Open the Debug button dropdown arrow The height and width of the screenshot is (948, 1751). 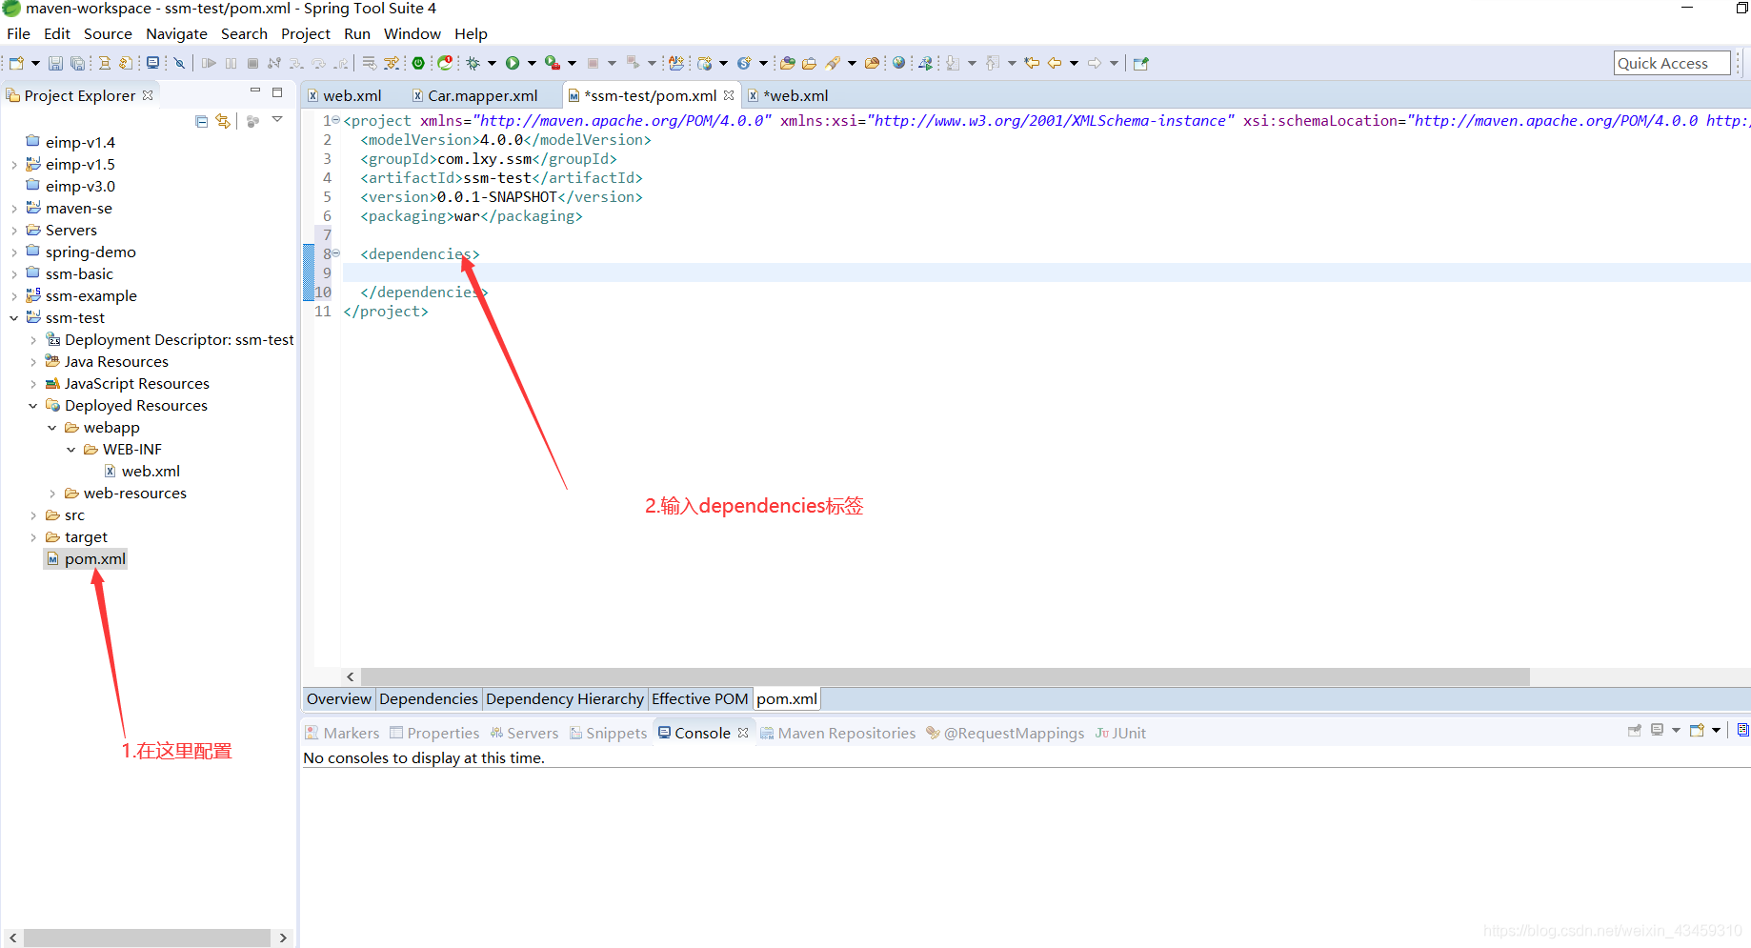pyautogui.click(x=492, y=63)
